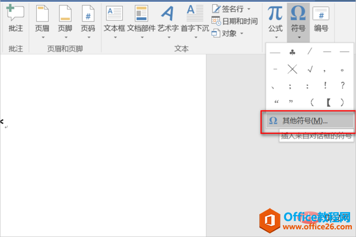356x237 pixels.
Task: Open the arrow next to 签名行
Action: [x=249, y=9]
